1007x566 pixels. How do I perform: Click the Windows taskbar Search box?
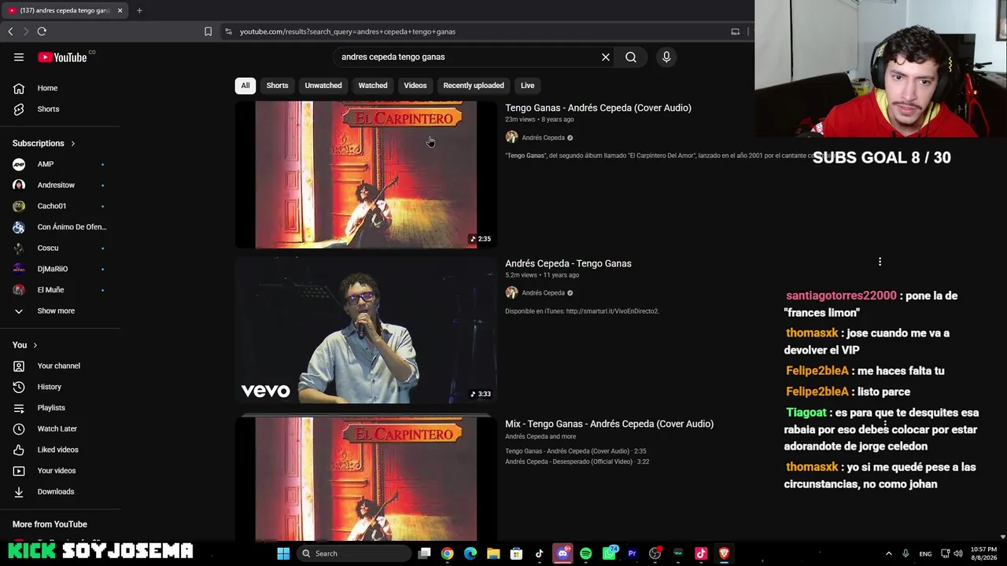pyautogui.click(x=355, y=553)
